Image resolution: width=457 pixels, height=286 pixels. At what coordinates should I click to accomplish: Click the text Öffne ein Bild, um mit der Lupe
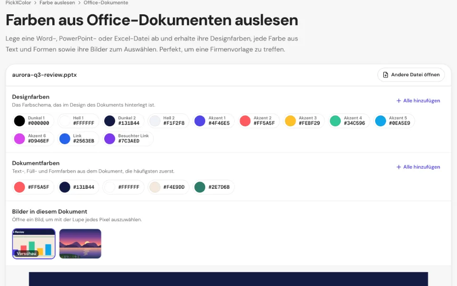coord(77,219)
